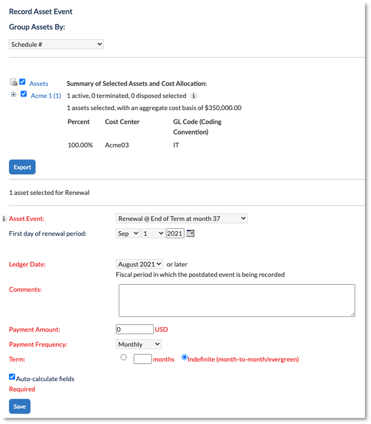
Task: Open the Asset Event dropdown
Action: tap(182, 218)
